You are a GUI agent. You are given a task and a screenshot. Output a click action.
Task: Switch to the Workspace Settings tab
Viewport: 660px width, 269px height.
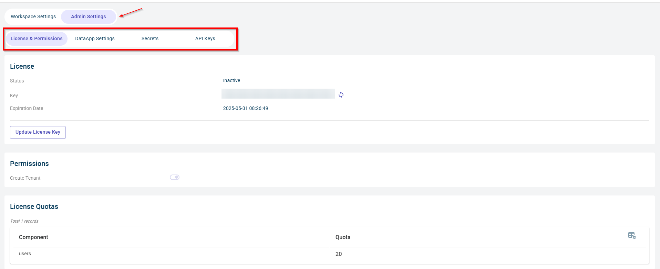[x=33, y=16]
